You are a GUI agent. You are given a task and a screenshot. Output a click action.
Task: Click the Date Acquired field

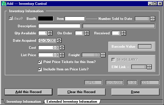point(47,41)
